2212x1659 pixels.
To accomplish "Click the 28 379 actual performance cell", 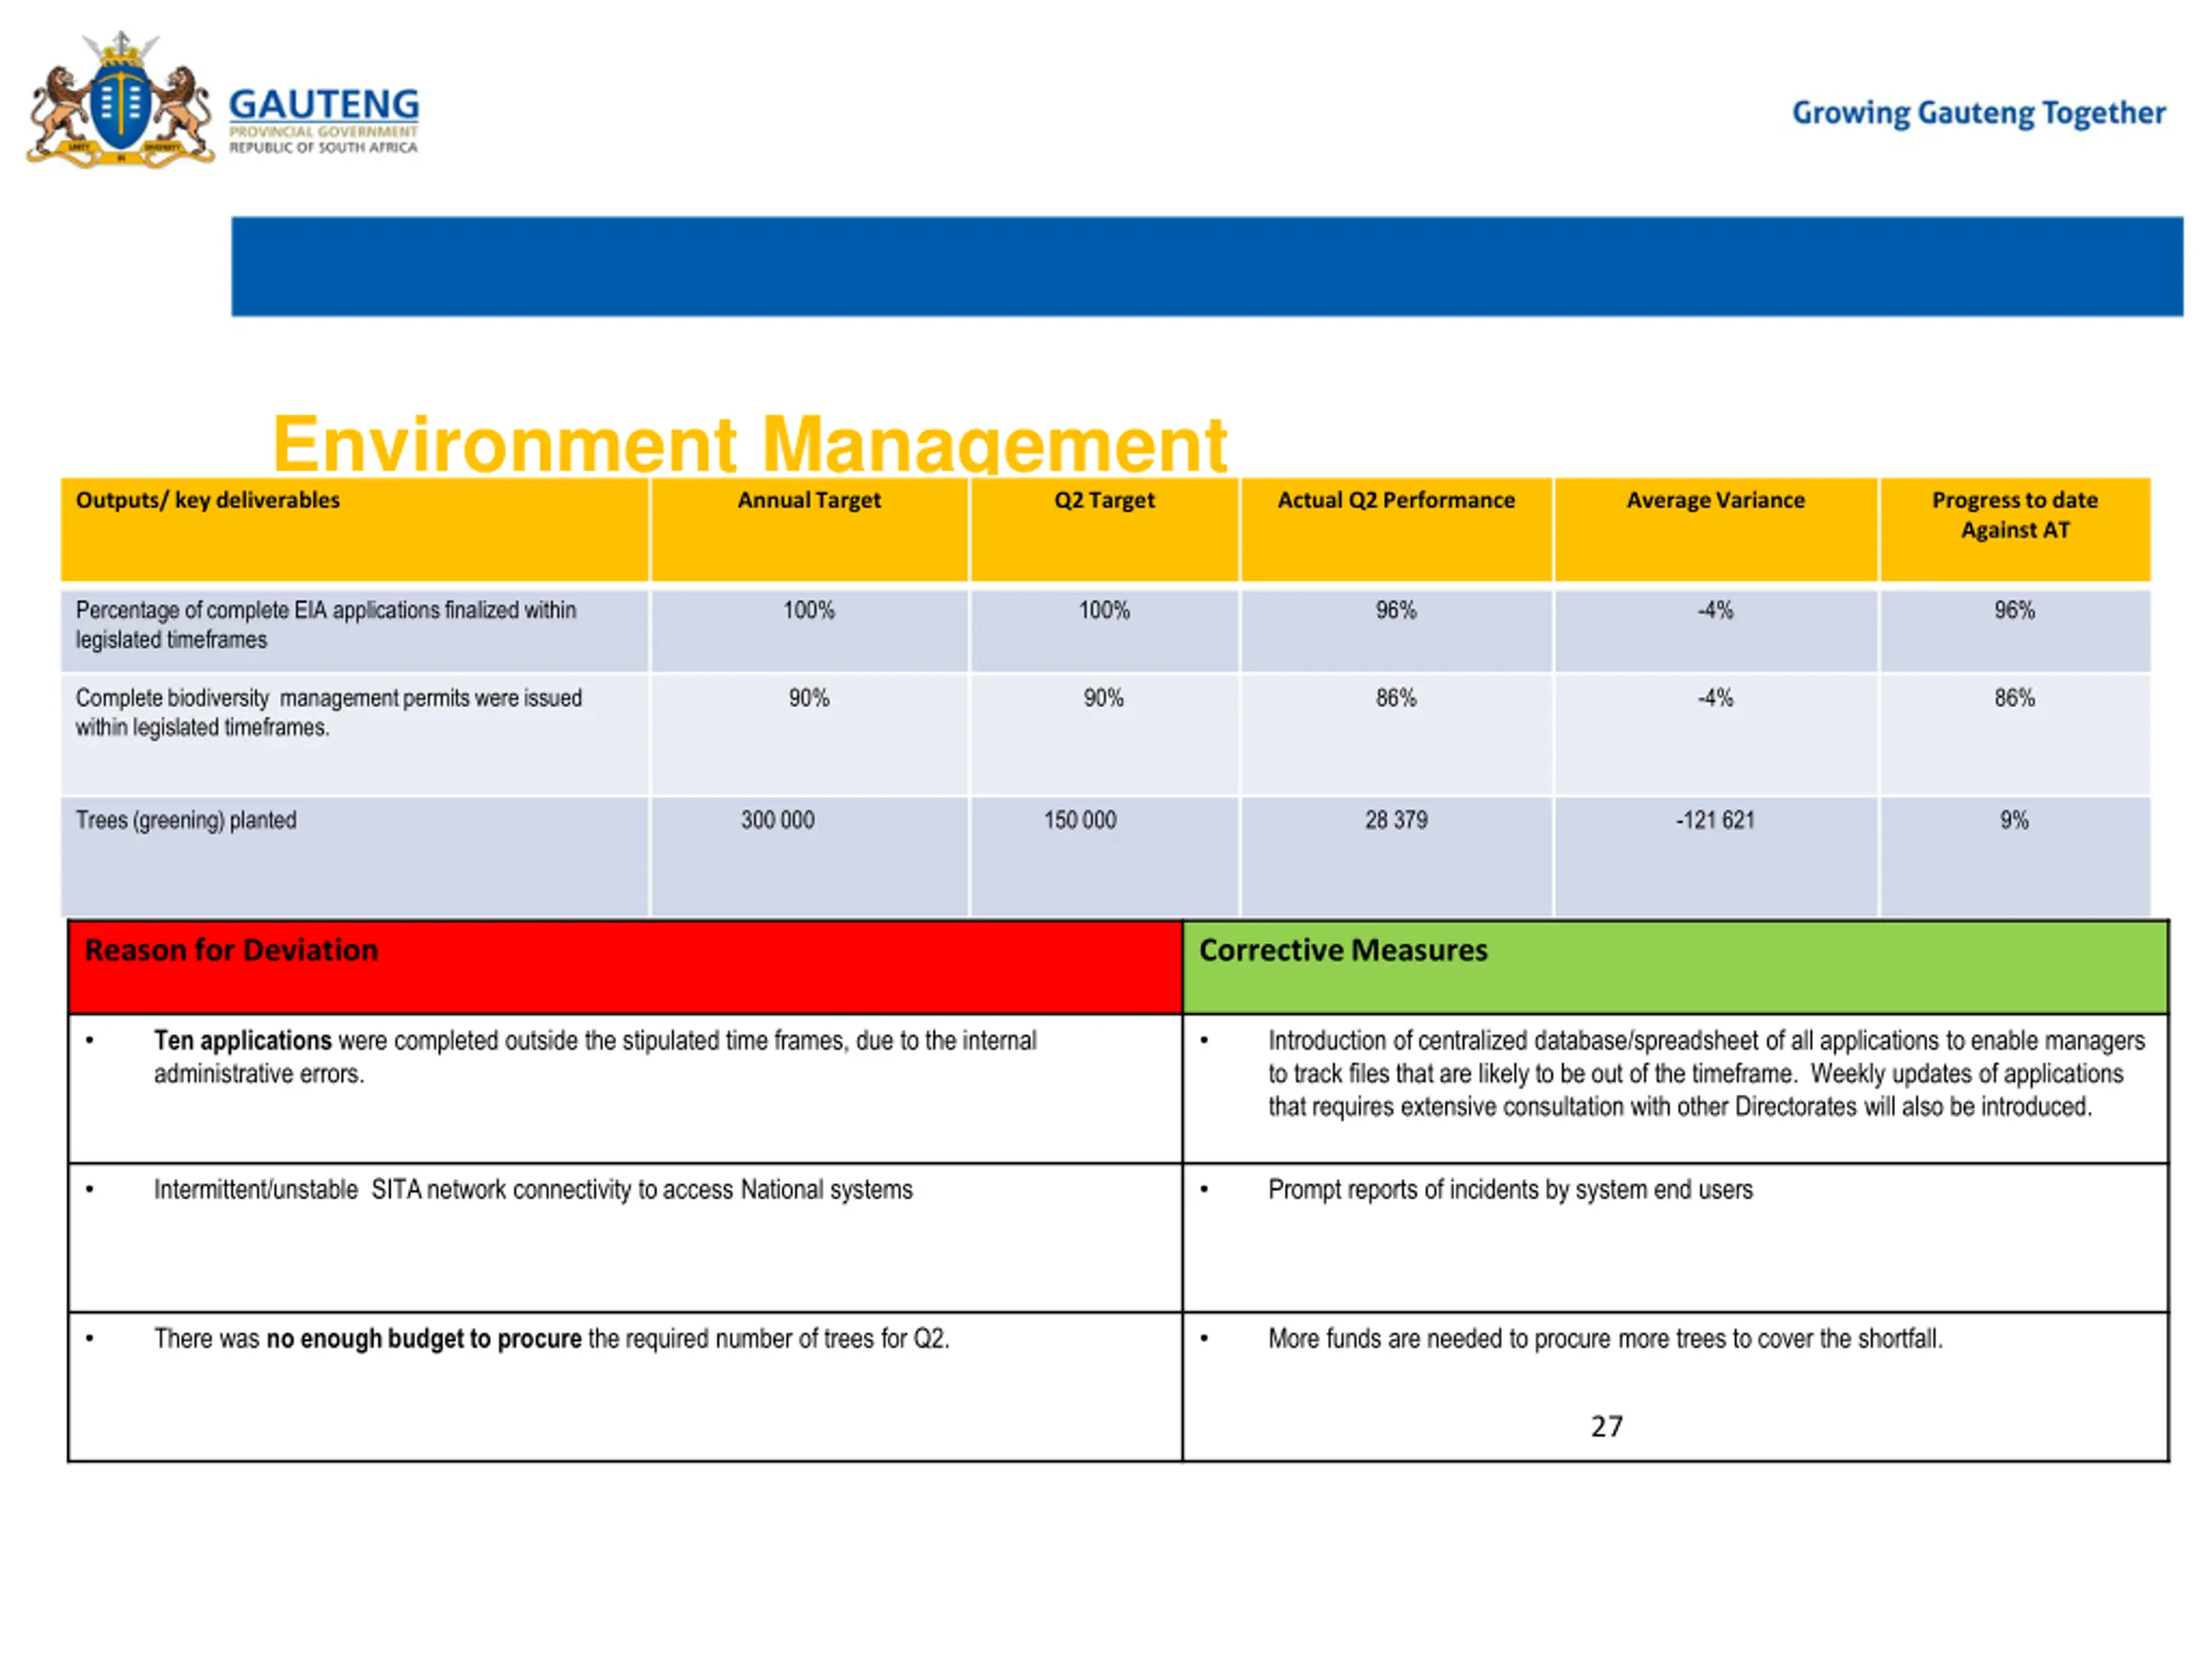I will (x=1396, y=820).
